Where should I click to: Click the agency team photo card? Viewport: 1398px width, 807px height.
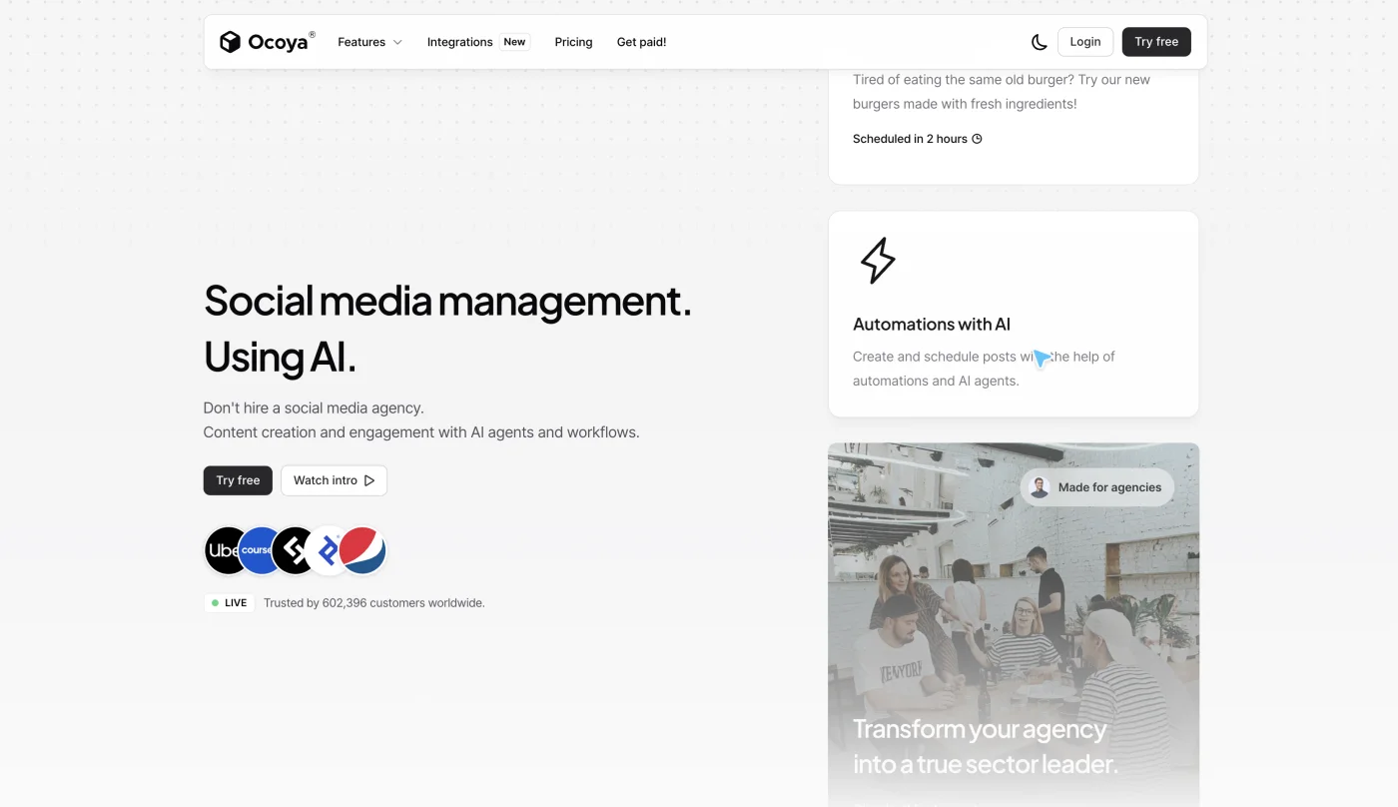(x=1014, y=624)
